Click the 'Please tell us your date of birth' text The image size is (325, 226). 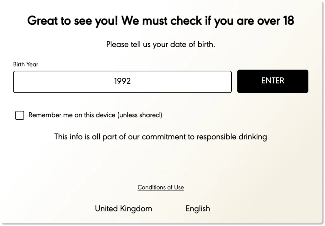[x=161, y=44]
